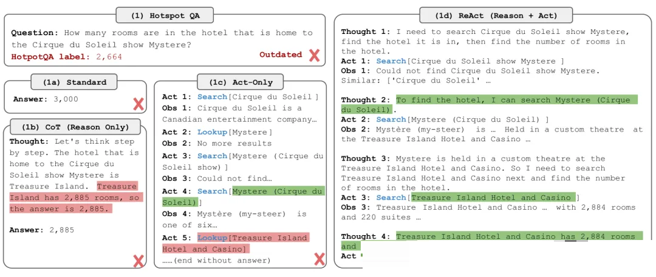This screenshot has height=277, width=656.
Task: Open the (1d) ReAct (Reason + Act) header
Action: coord(488,15)
